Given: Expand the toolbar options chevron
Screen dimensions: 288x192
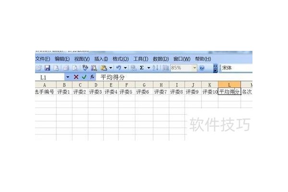Looking at the screenshot, I should tap(216, 68).
